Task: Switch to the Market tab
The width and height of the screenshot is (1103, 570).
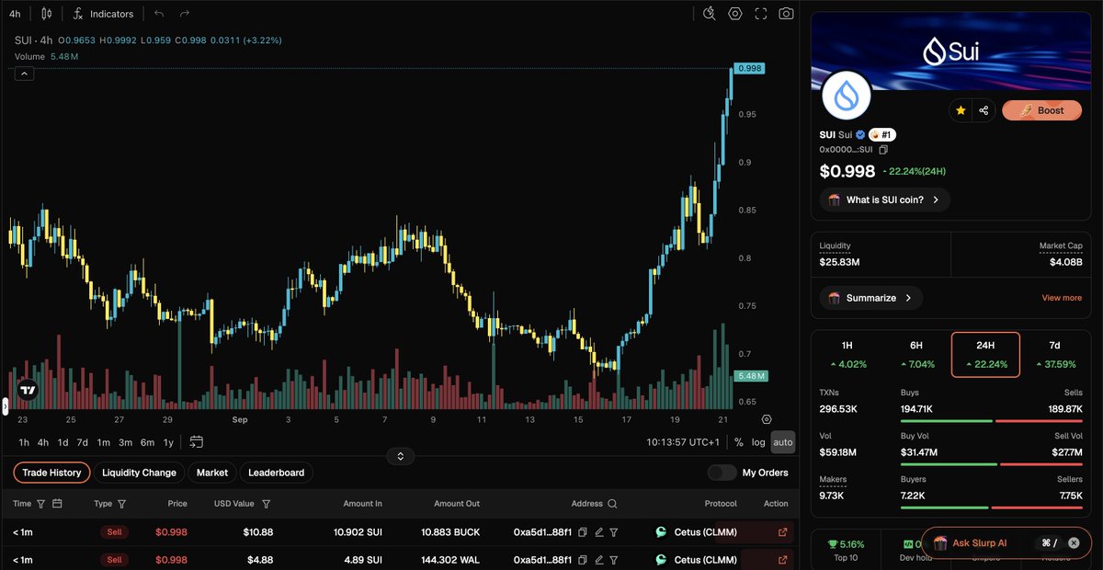Action: 212,473
